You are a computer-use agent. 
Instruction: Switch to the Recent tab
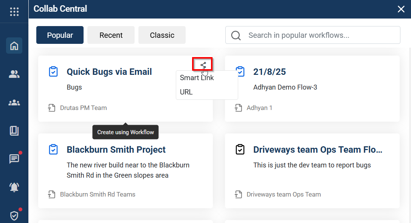[111, 35]
